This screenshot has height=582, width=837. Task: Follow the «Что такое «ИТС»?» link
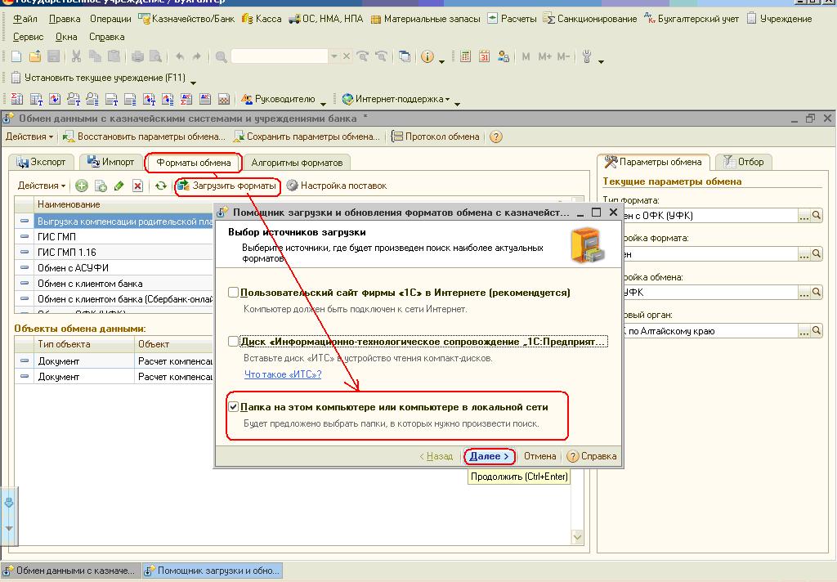[283, 374]
